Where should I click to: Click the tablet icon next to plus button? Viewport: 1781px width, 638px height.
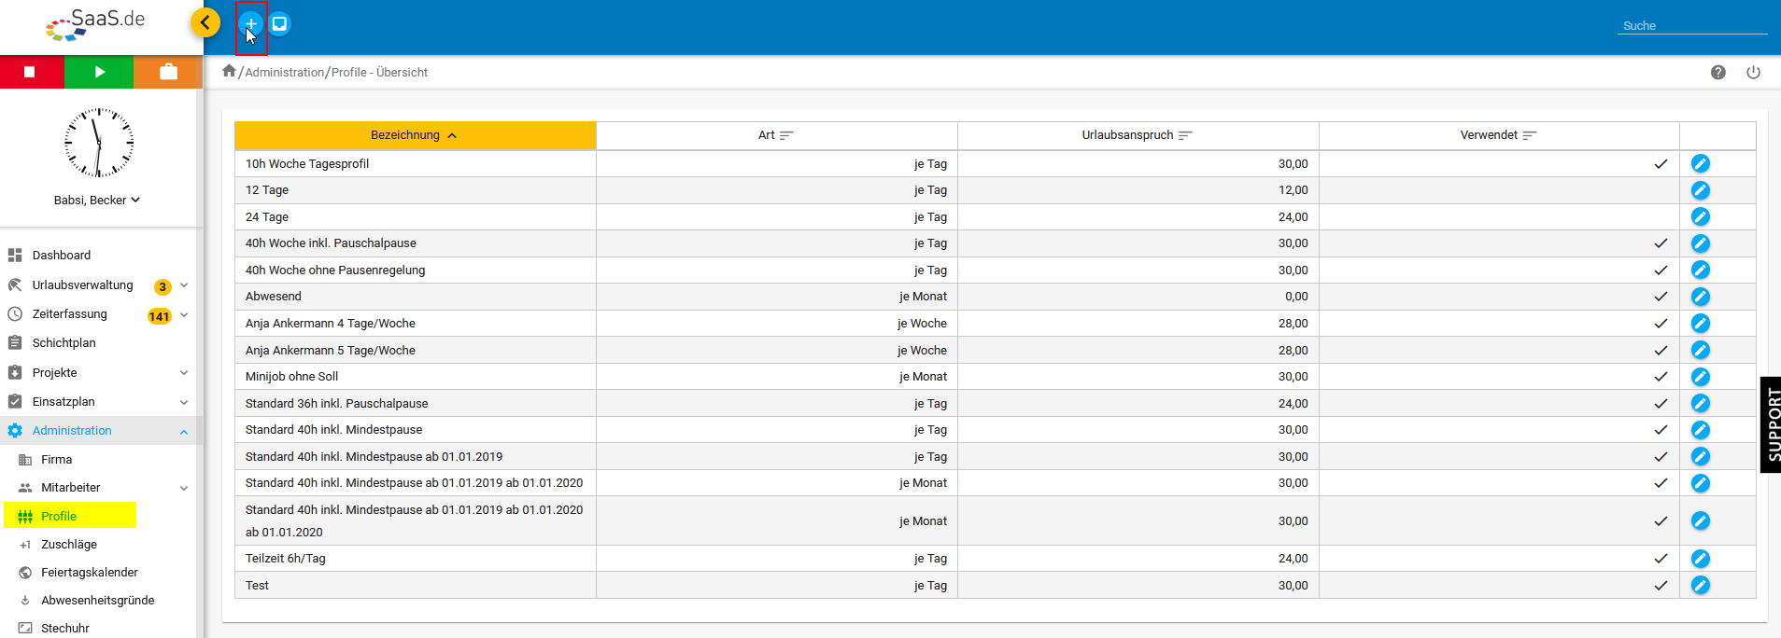pos(279,23)
